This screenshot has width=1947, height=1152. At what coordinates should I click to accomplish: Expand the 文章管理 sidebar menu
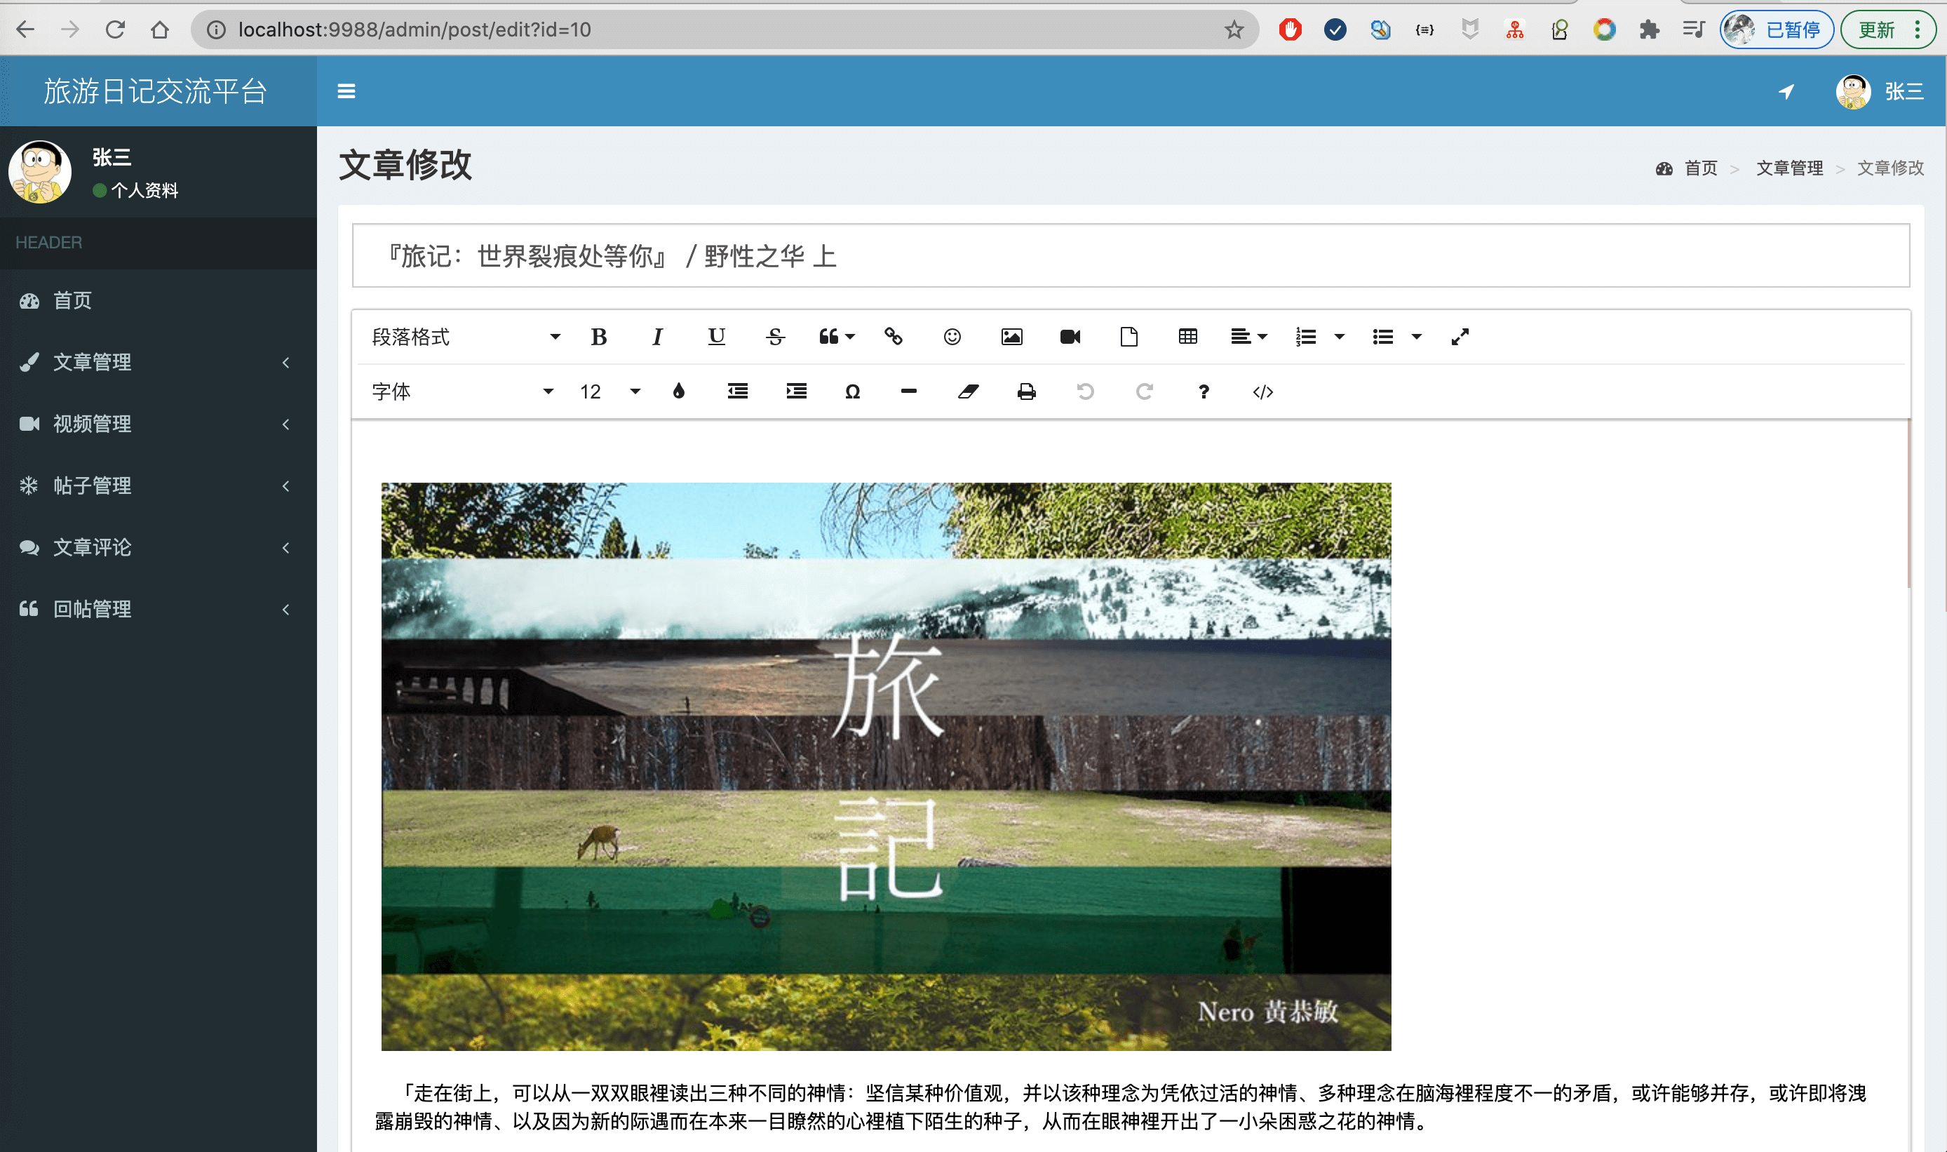click(159, 362)
